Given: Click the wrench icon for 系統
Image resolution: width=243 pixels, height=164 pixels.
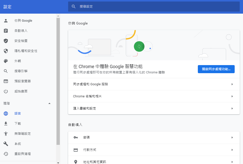Looking at the screenshot, I should [6, 144].
